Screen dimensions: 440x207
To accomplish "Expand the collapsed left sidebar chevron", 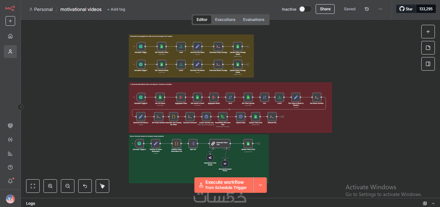I will (x=21, y=107).
